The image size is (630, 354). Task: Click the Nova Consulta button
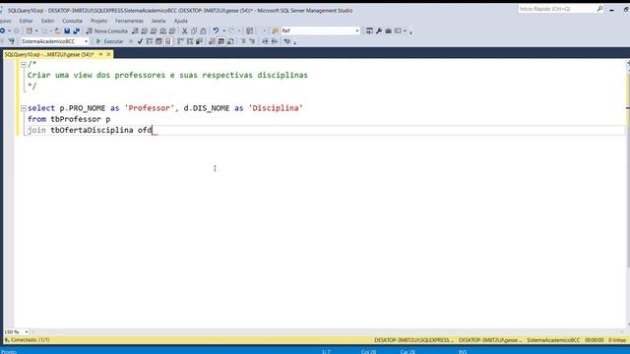coord(107,30)
